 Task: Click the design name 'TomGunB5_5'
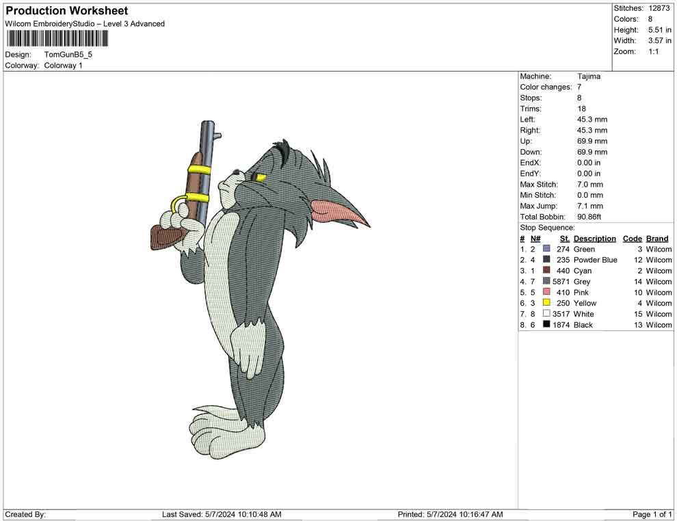point(68,55)
